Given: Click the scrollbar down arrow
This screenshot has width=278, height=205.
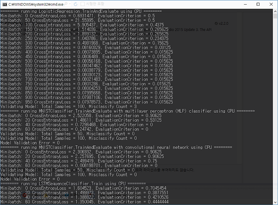Looking at the screenshot, I should coord(275,202).
